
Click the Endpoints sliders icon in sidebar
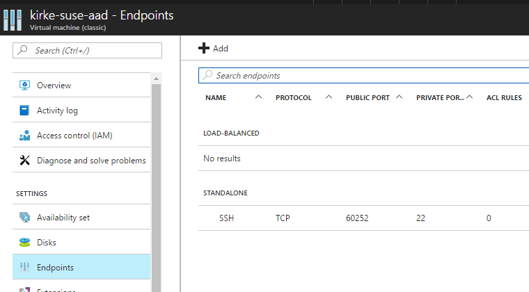24,268
